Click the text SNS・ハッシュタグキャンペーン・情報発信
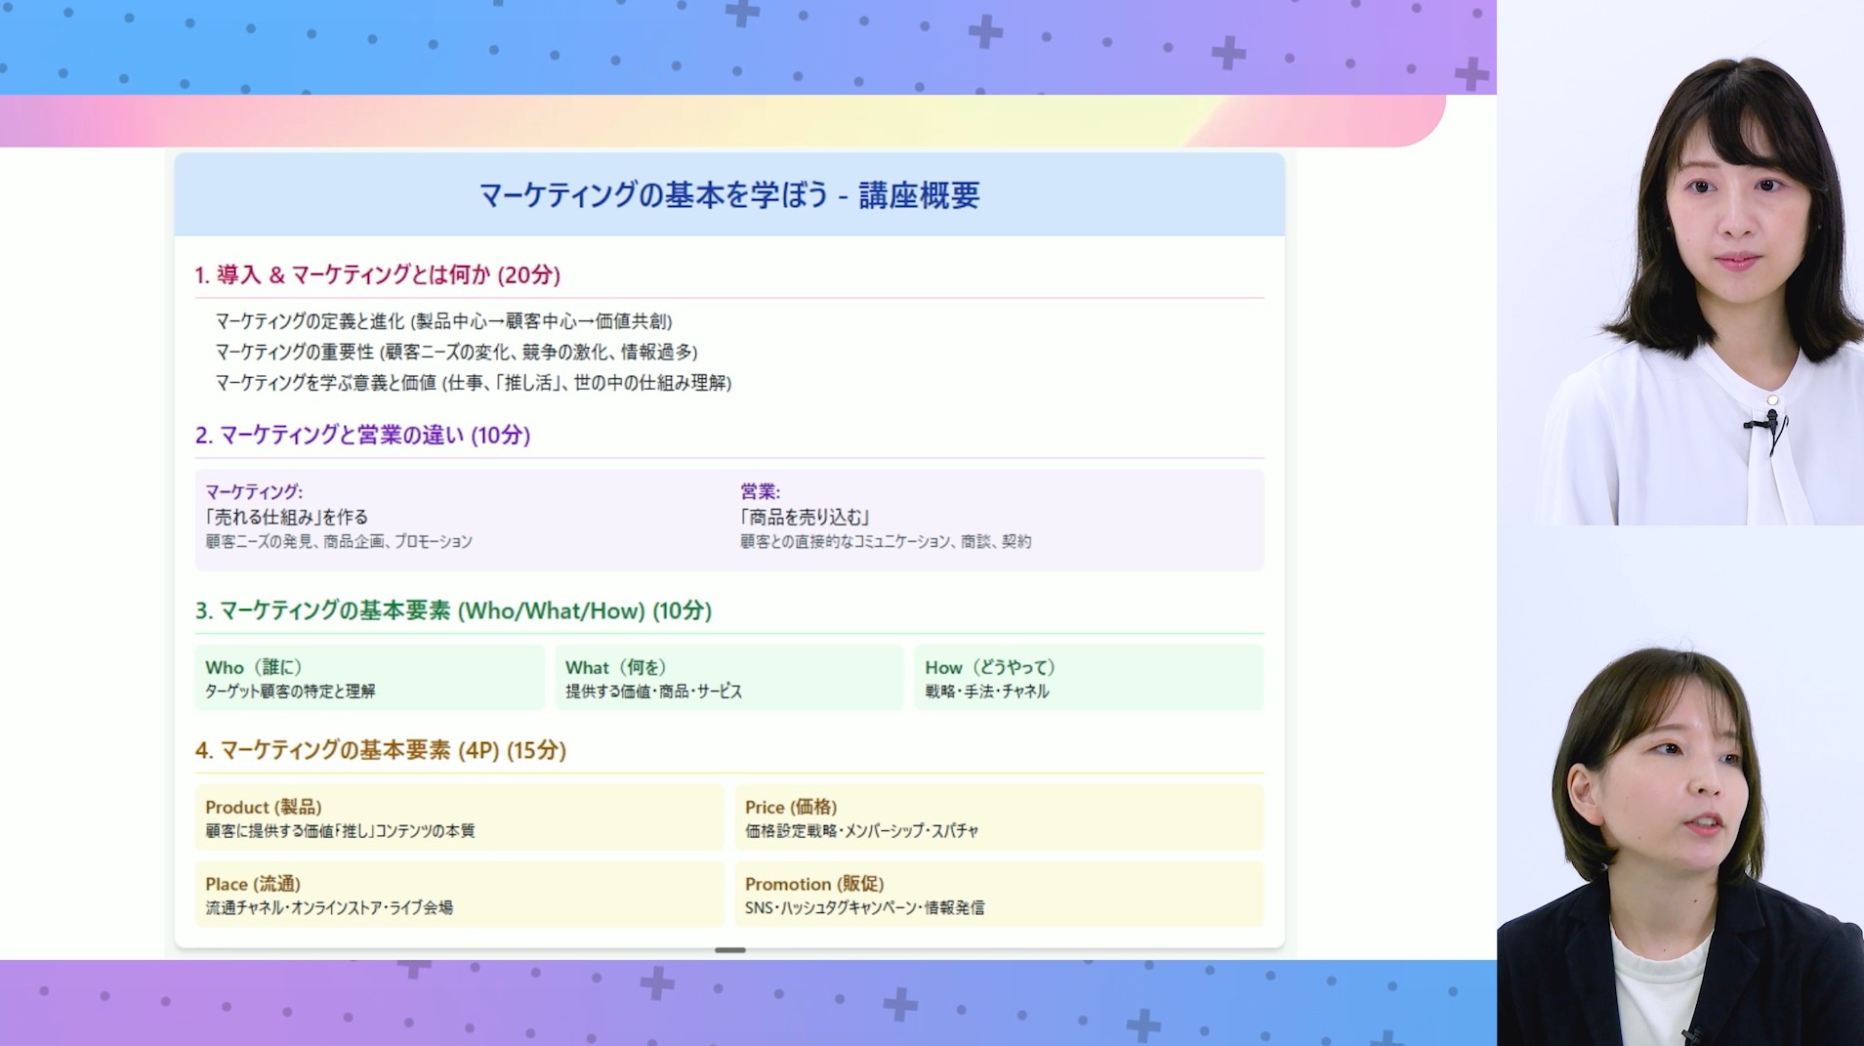 click(865, 908)
